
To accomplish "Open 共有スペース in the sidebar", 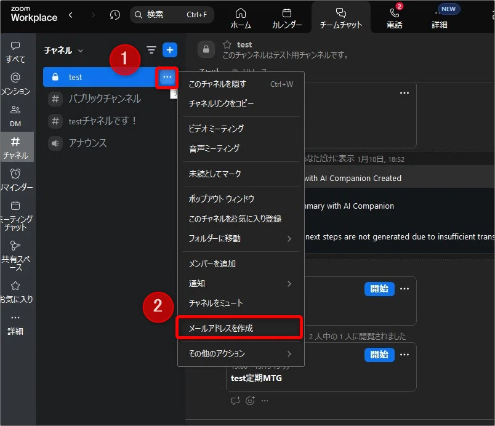I will 16,255.
